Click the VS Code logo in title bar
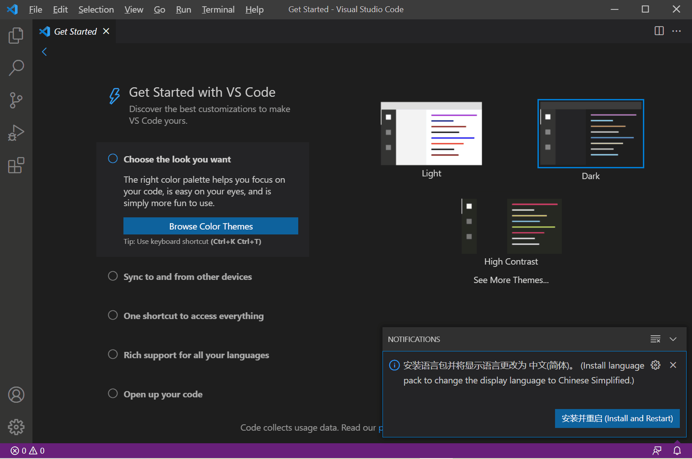Screen dimensions: 692x459 [12, 9]
